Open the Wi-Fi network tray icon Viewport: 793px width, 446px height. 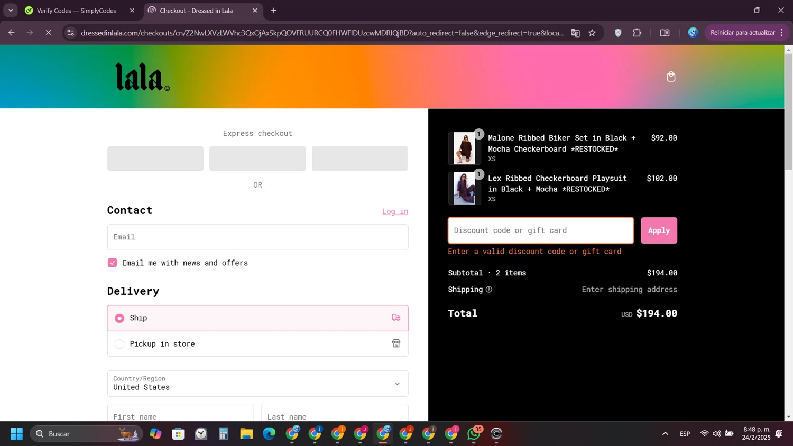704,434
